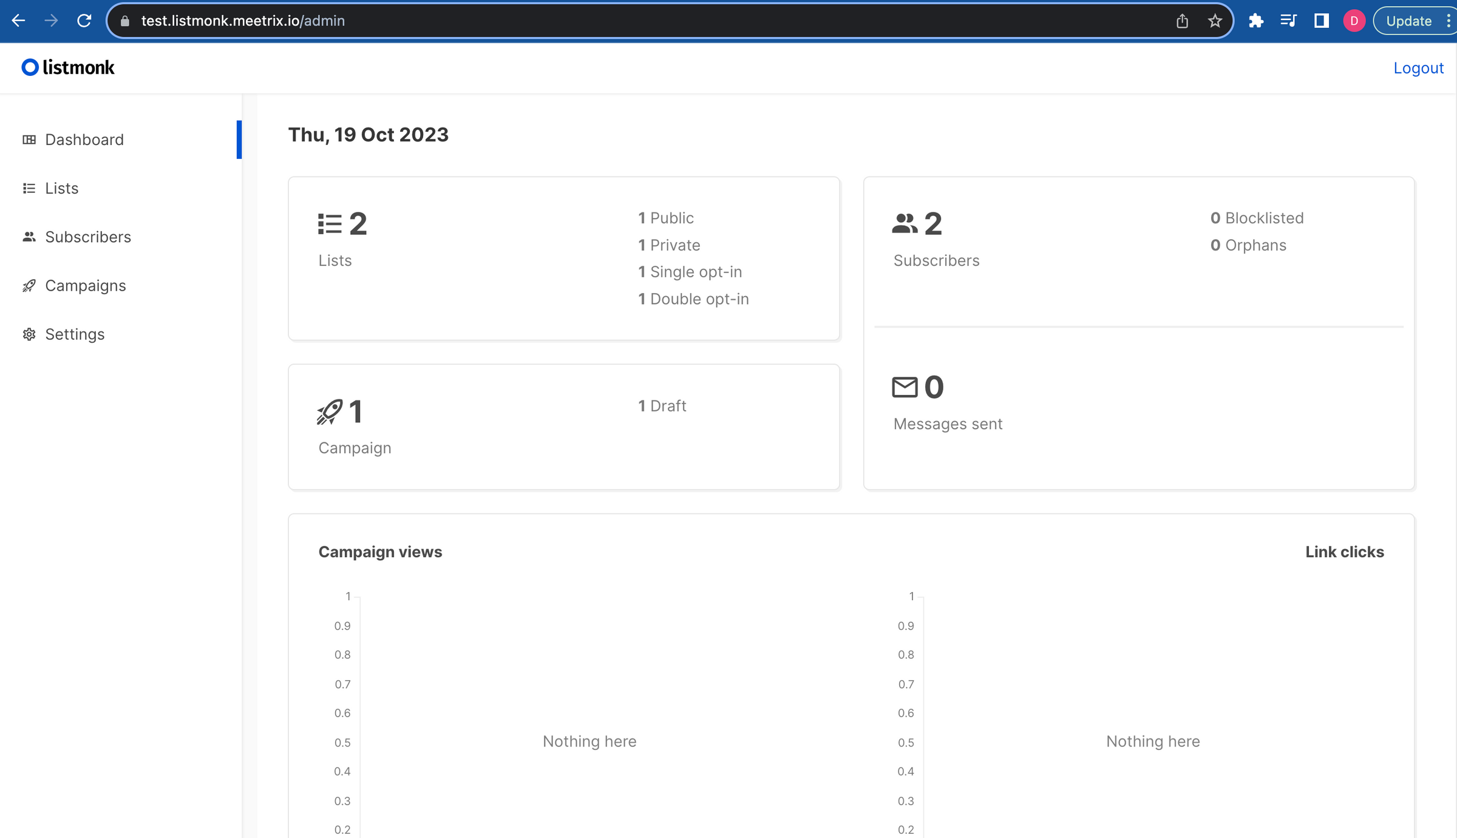
Task: Click the Logout link
Action: [x=1418, y=67]
